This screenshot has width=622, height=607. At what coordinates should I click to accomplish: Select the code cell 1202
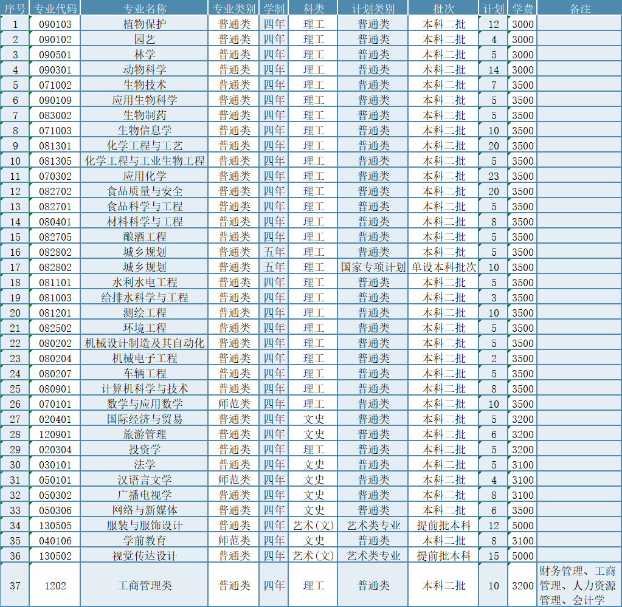tap(55, 586)
